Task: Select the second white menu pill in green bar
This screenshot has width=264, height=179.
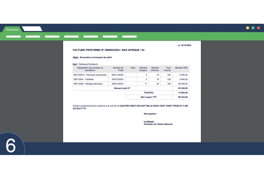Action: coord(33,37)
